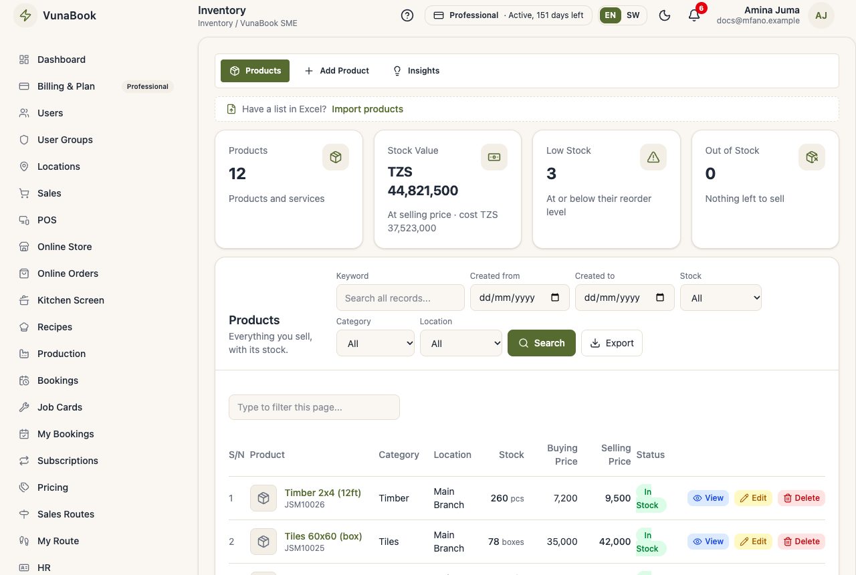This screenshot has height=575, width=856.
Task: Export the products list
Action: pos(612,343)
